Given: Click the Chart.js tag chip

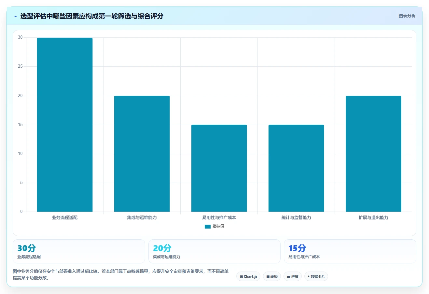Looking at the screenshot, I should pos(248,276).
